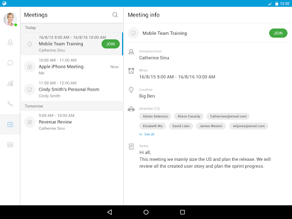Select attendee chip James Weston
Viewport: 292px width, 219px height.
(211, 126)
